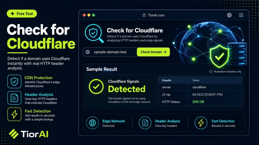Image resolution: width=259 pixels, height=145 pixels.
Task: Click the green shield checkmark illustration
Action: click(219, 56)
